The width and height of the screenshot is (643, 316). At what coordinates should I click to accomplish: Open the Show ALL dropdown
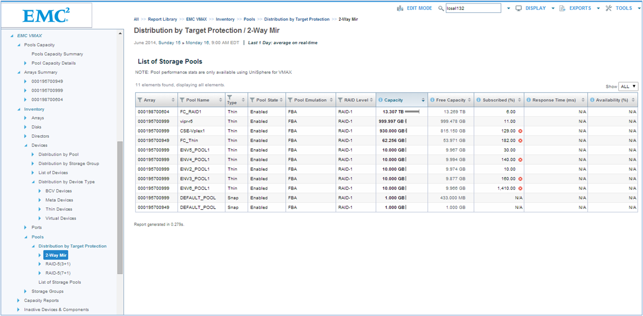(x=628, y=86)
